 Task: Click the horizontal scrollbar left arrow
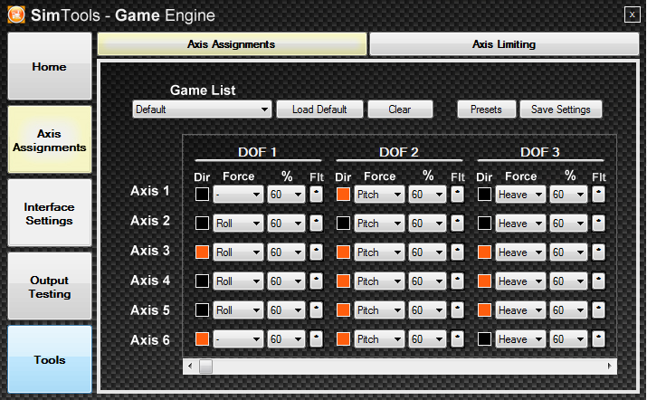click(189, 367)
